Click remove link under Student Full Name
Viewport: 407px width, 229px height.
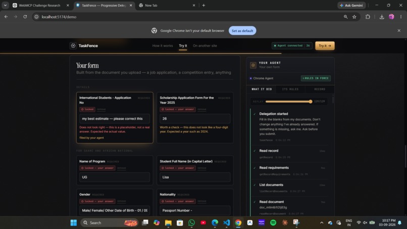(x=201, y=168)
